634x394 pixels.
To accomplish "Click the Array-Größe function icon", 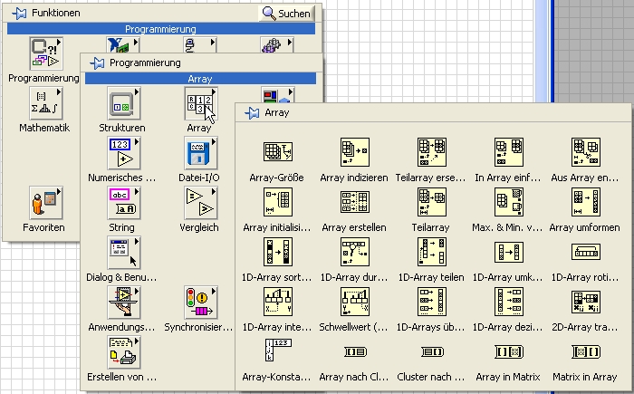I will [x=278, y=152].
